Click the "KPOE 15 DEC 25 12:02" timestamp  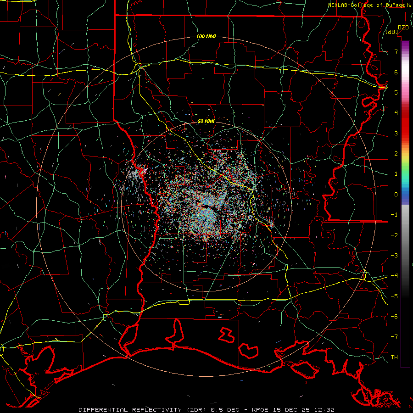point(293,410)
